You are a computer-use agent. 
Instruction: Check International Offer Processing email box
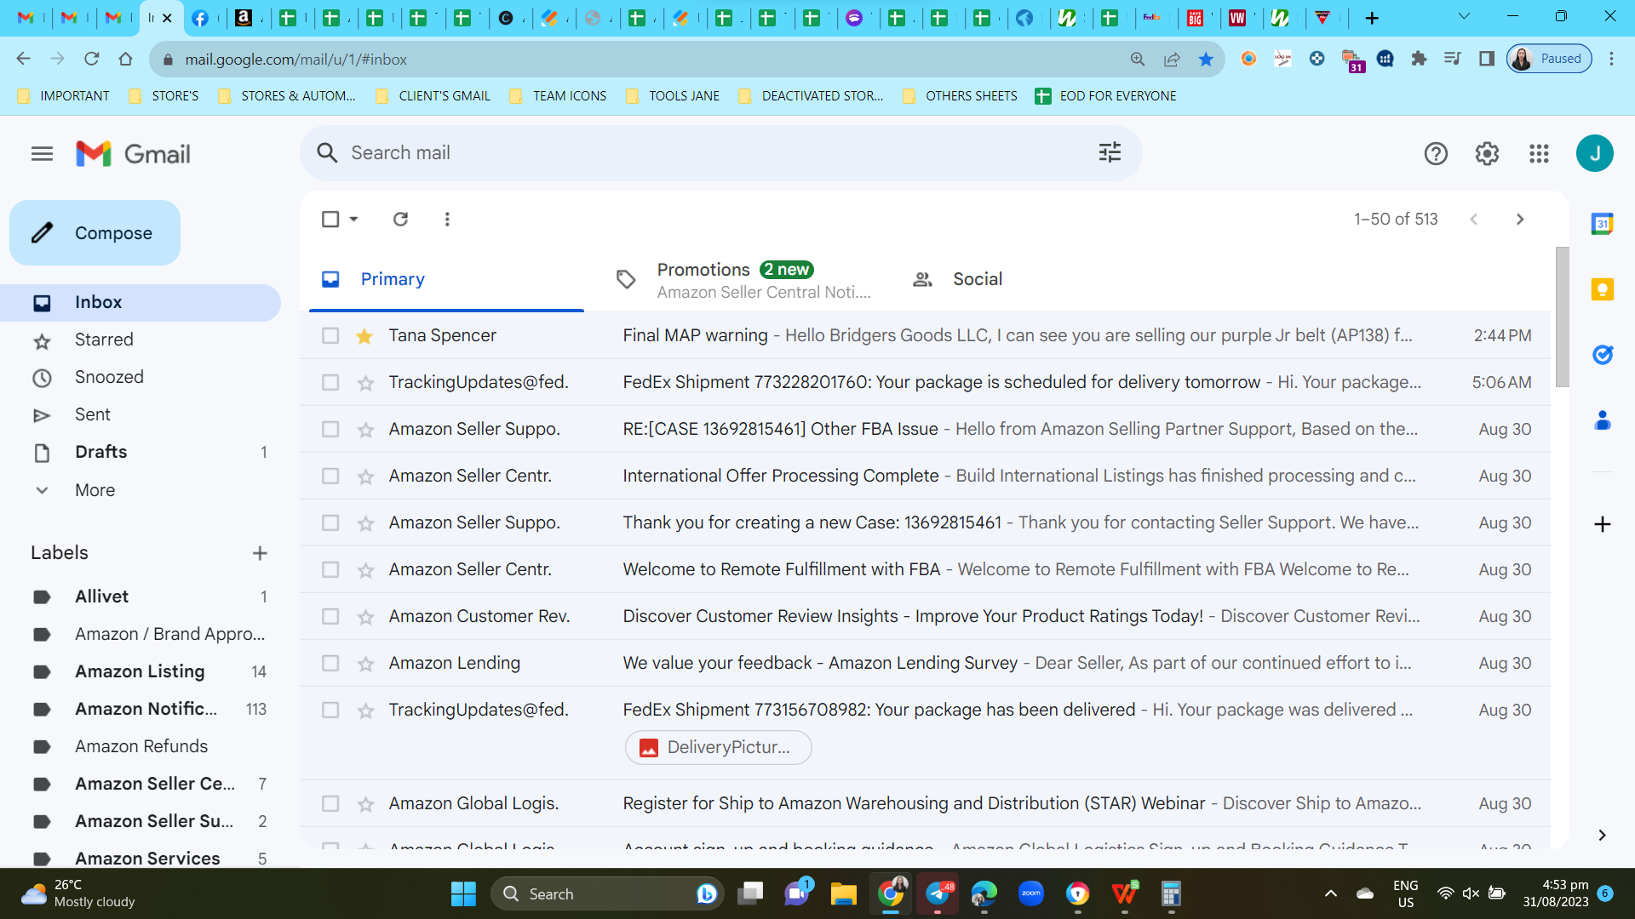(330, 477)
